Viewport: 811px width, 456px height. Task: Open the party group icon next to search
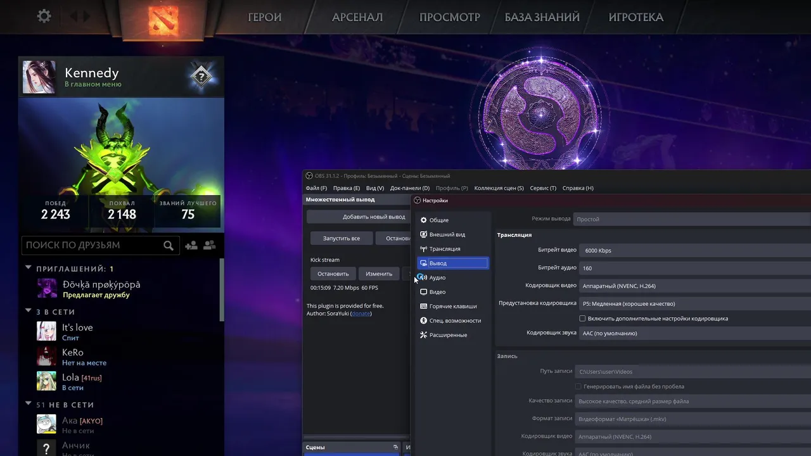[x=210, y=246]
